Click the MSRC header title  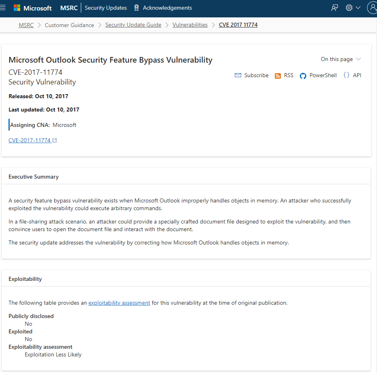(x=69, y=8)
